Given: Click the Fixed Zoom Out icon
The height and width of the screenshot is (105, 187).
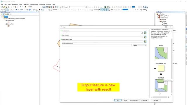Looking at the screenshot, I should (x=13, y=10).
